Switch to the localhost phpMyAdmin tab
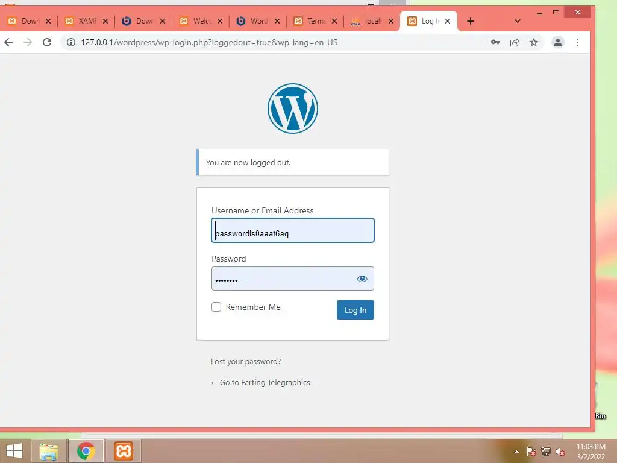617x463 pixels. 367,21
